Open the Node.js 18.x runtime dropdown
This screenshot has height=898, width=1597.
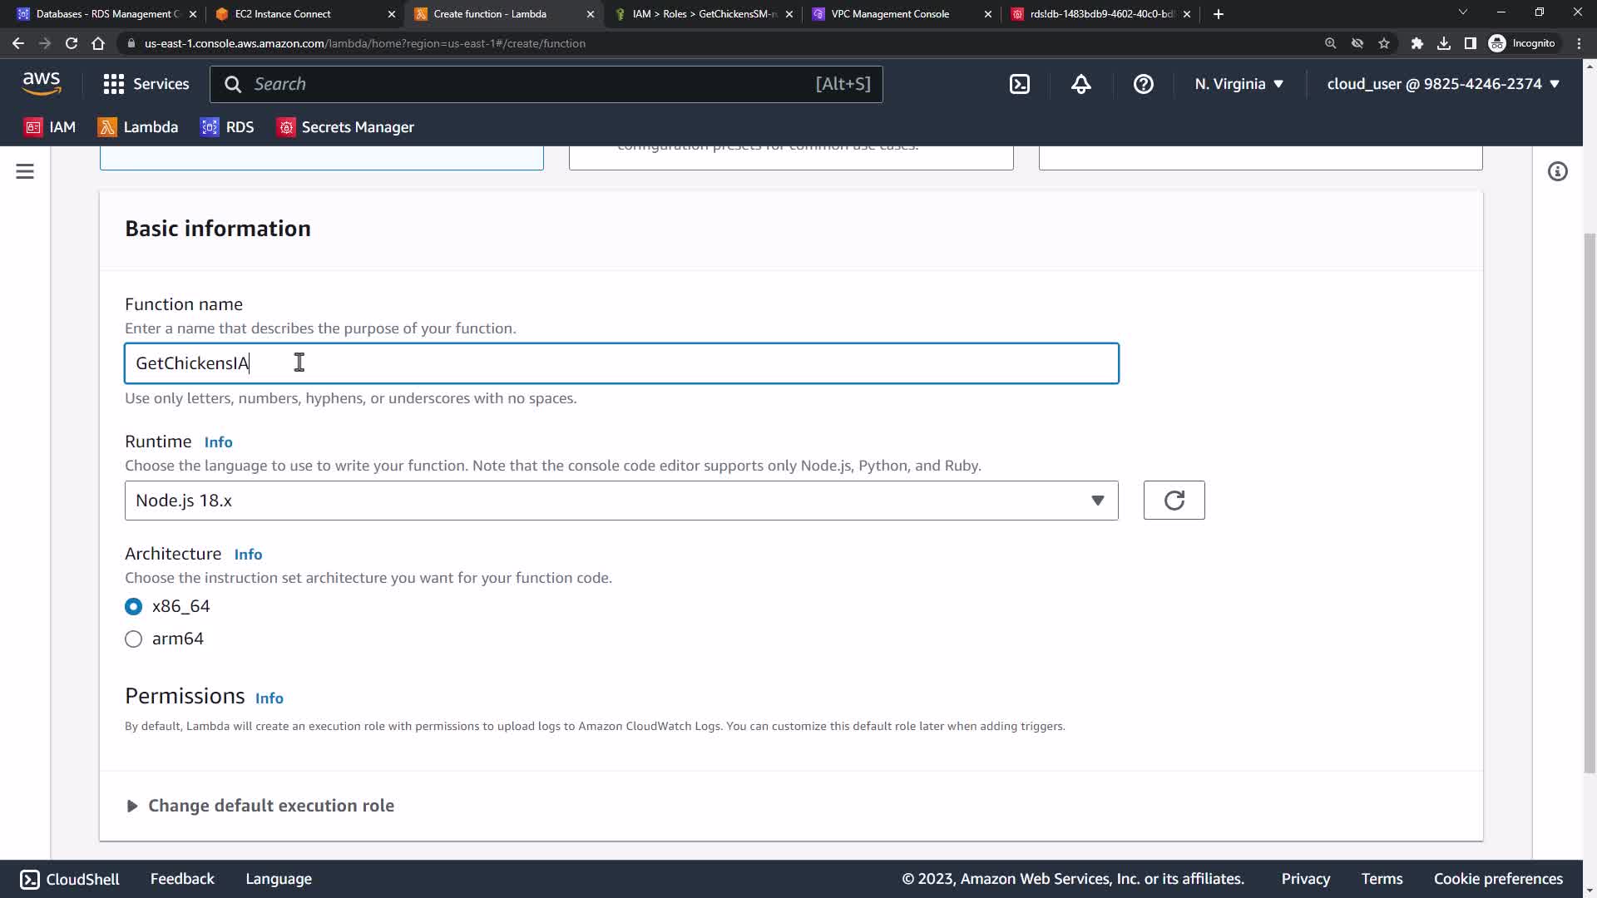pyautogui.click(x=621, y=501)
